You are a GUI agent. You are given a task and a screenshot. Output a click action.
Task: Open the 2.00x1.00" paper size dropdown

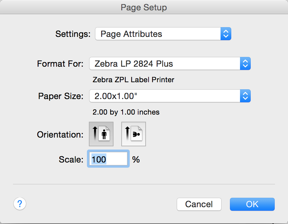165,96
